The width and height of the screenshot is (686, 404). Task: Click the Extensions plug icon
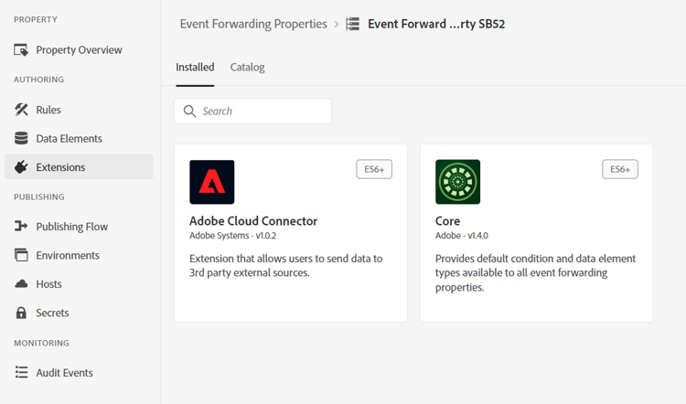[x=21, y=166]
